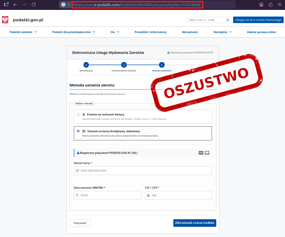Expand chevron next to 'Podatki dla przedsiębiorców'
The height and width of the screenshot is (237, 285).
(94, 32)
